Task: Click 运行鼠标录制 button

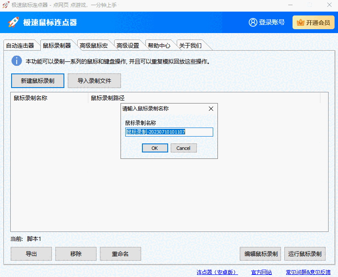Action: (x=305, y=254)
